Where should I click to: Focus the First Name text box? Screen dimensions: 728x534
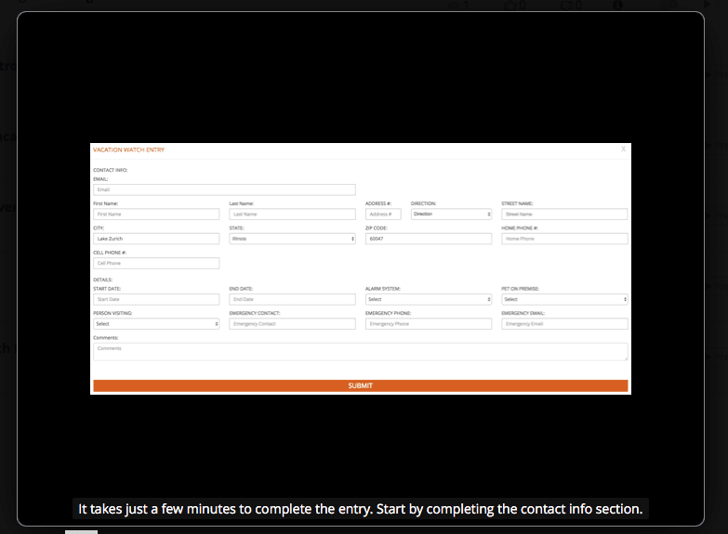point(156,214)
